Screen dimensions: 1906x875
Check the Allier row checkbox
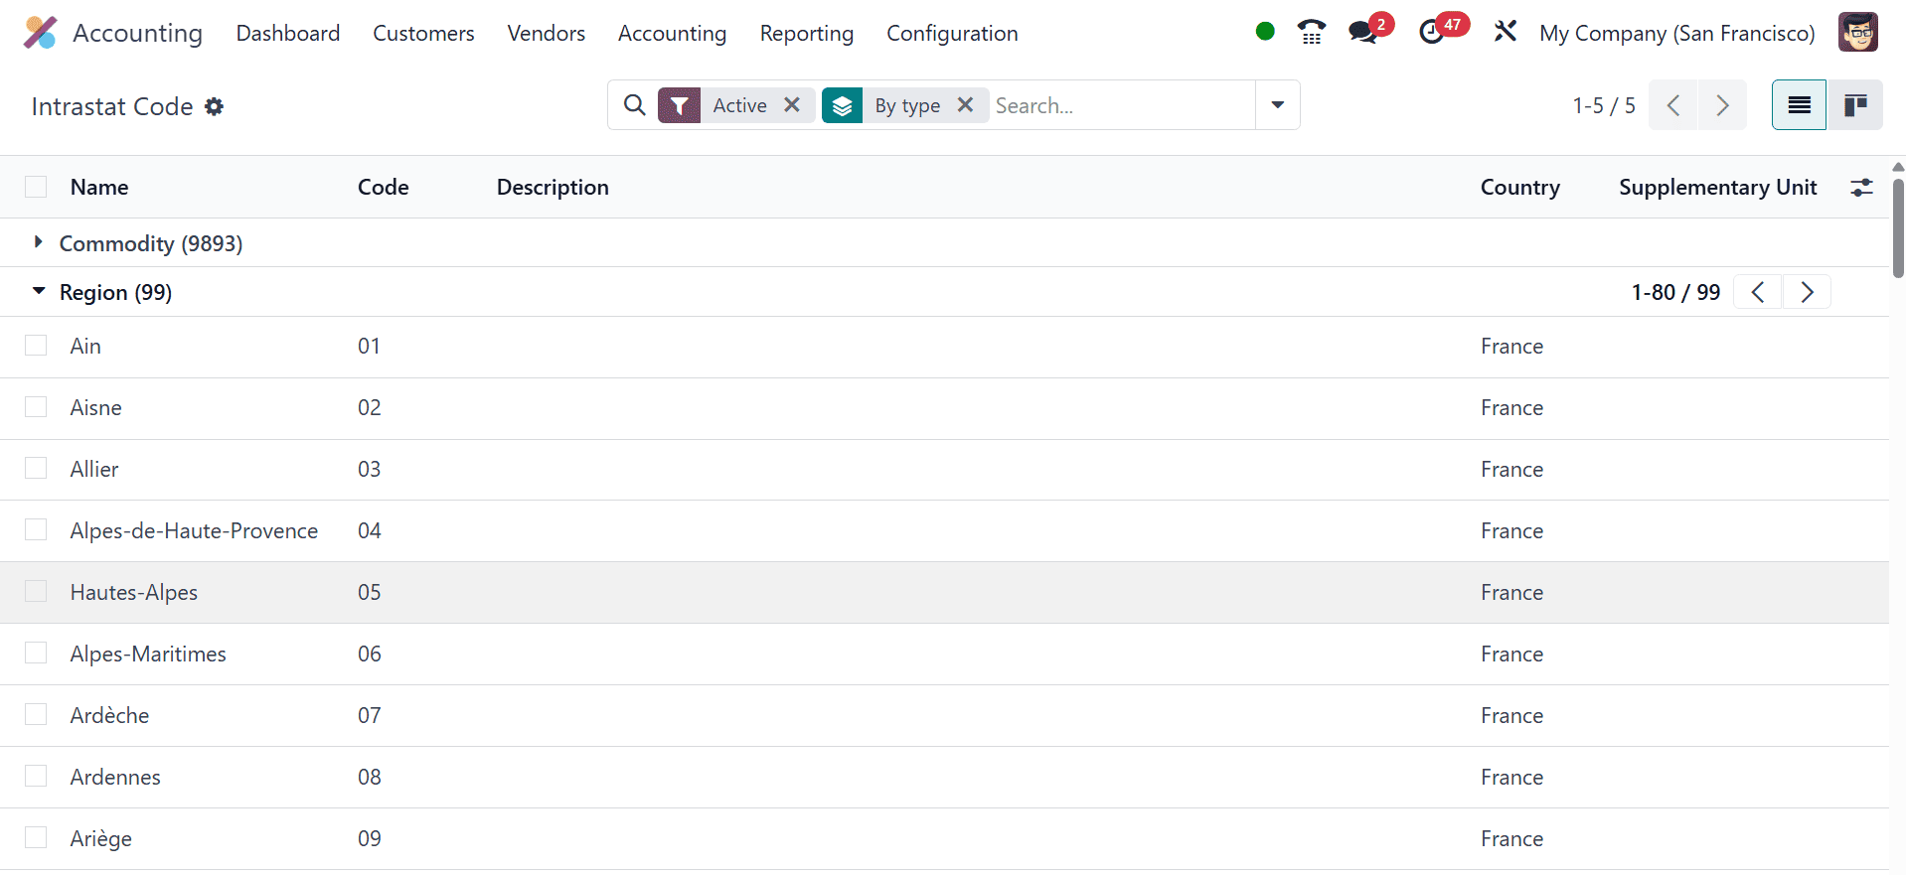(36, 469)
